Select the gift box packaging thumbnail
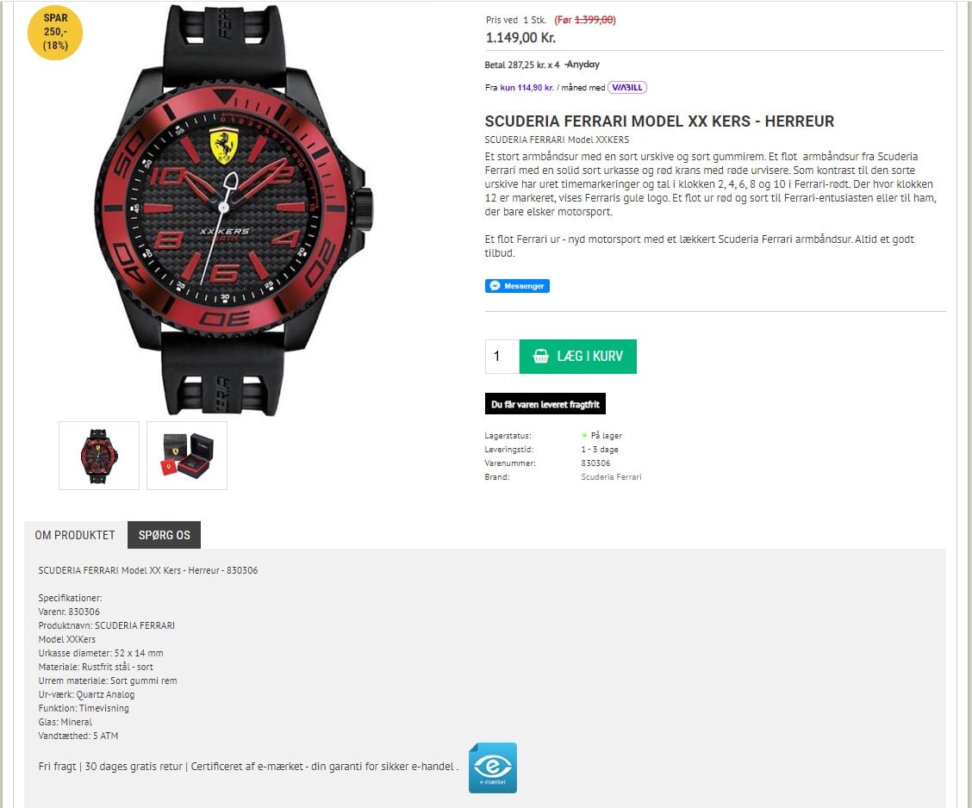Screen dimensions: 972x808 tap(187, 456)
